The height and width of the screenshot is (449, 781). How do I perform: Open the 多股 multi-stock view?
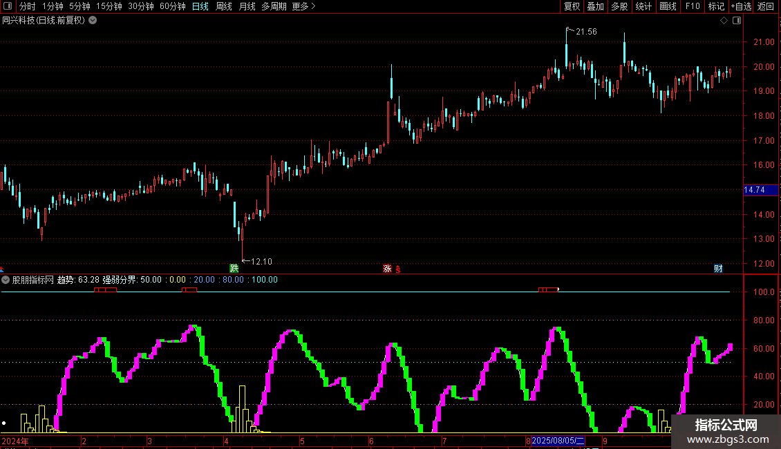pyautogui.click(x=619, y=6)
